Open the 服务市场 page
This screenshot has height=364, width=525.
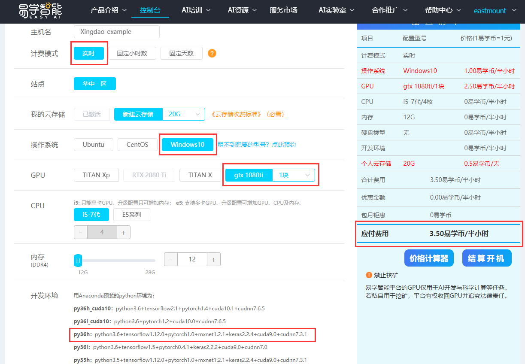click(x=283, y=10)
